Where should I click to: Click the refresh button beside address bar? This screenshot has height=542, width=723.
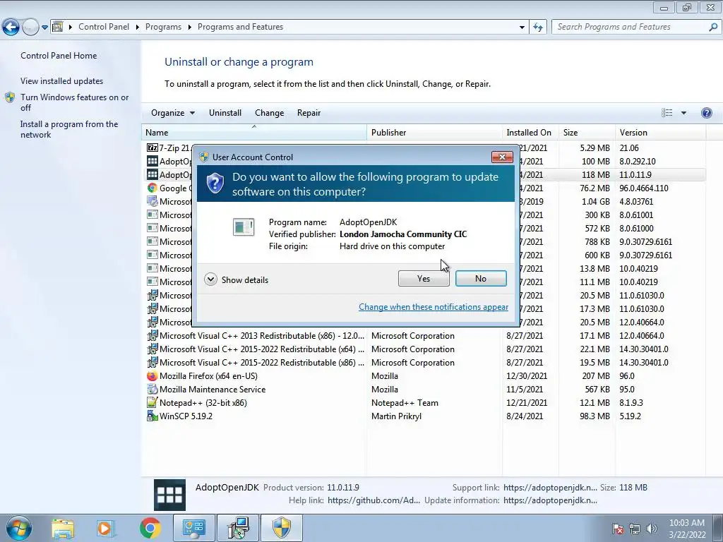[538, 28]
